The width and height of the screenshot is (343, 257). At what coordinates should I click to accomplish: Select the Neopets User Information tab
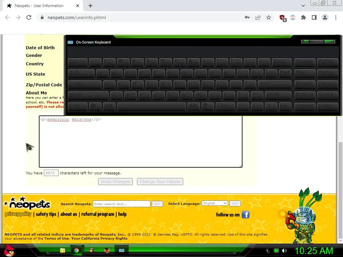43,6
